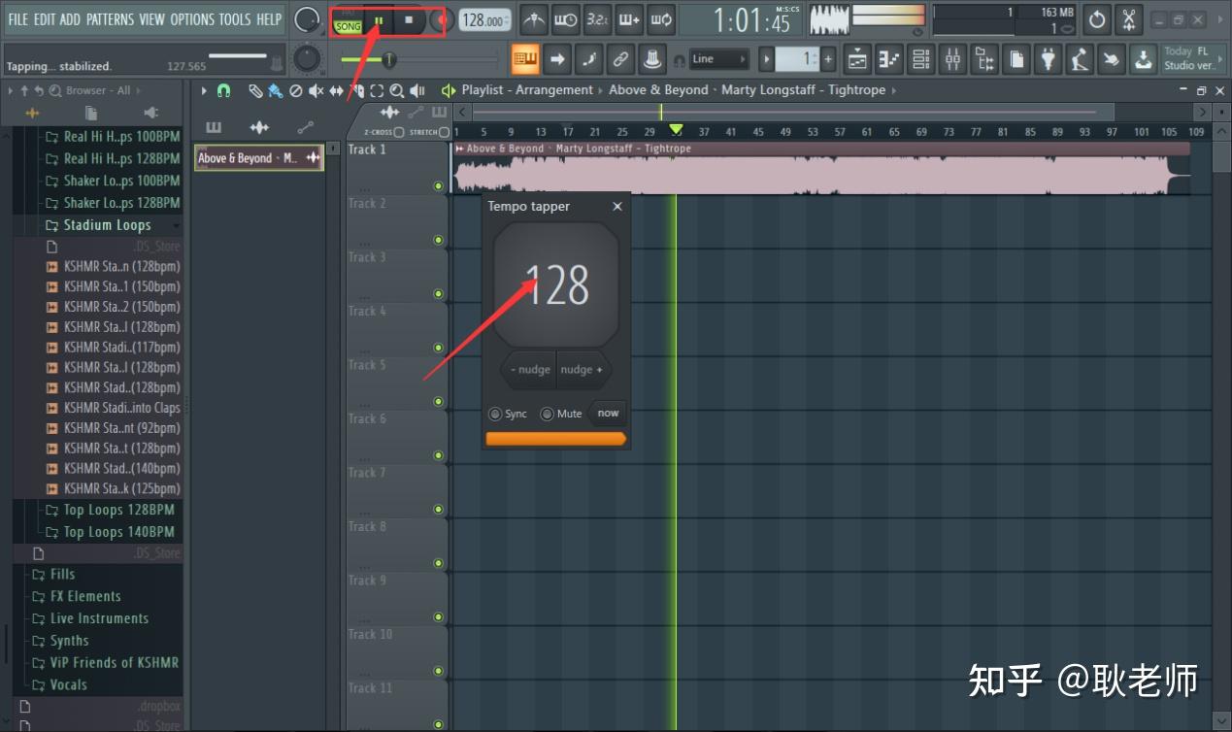Adjust the master pitch knob
1232x732 pixels.
307,59
